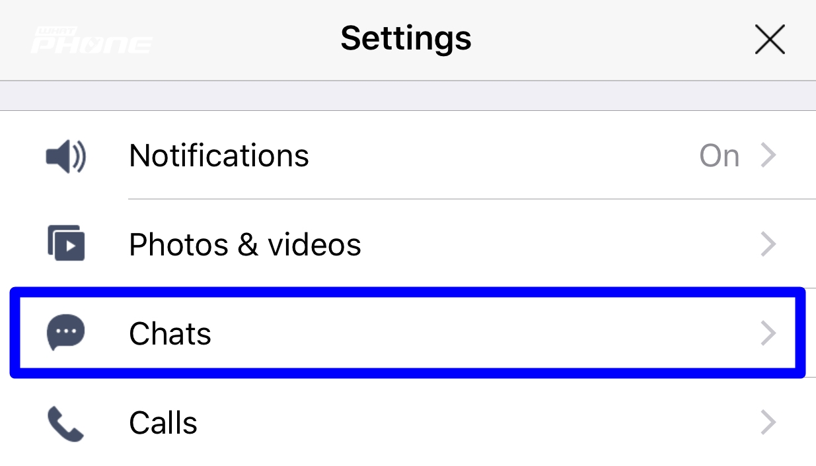Click empty space between Chats label and chevron
This screenshot has height=466, width=816.
click(x=482, y=333)
